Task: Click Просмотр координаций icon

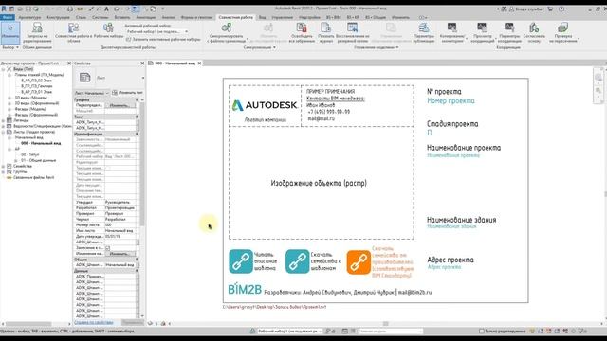Action: click(482, 27)
